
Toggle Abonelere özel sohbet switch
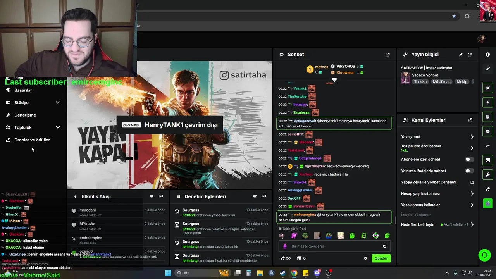coord(469,159)
